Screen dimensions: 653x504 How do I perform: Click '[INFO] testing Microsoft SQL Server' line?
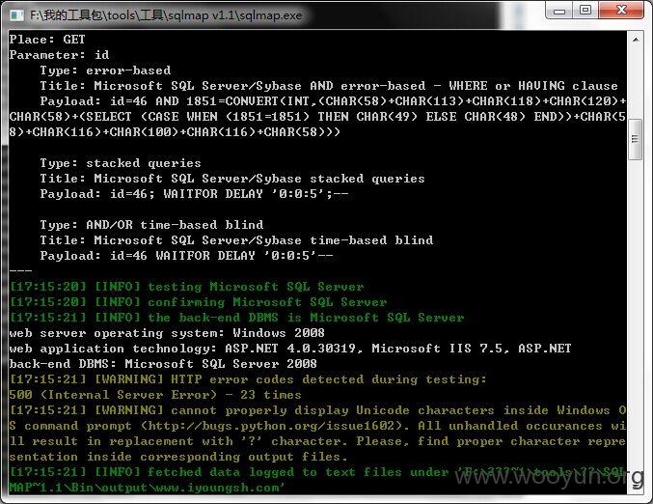tap(186, 287)
